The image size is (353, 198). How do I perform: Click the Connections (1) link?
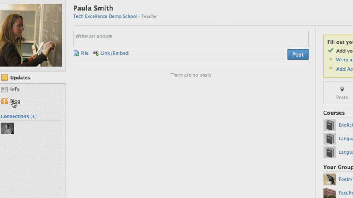tap(19, 116)
